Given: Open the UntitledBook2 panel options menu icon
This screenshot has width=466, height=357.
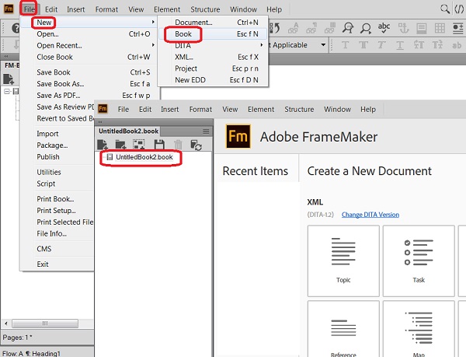Looking at the screenshot, I should (x=206, y=131).
